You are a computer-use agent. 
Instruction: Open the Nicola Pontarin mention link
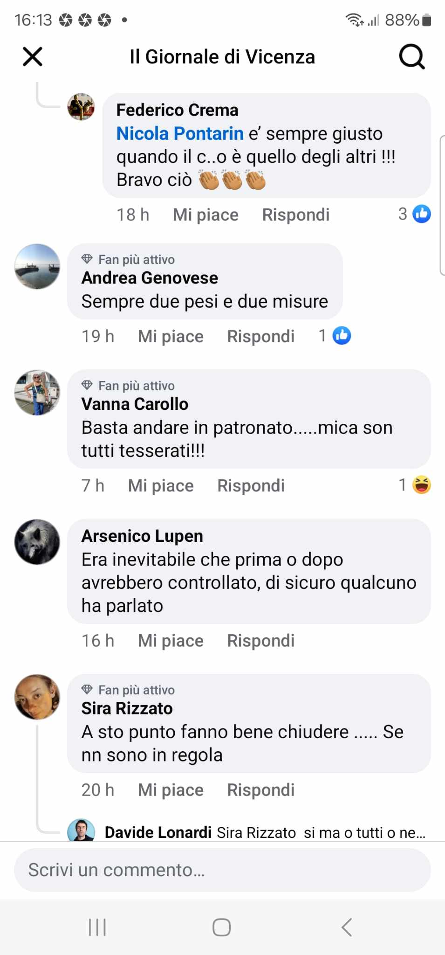pyautogui.click(x=180, y=133)
